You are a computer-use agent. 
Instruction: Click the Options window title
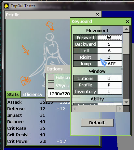click(55, 69)
